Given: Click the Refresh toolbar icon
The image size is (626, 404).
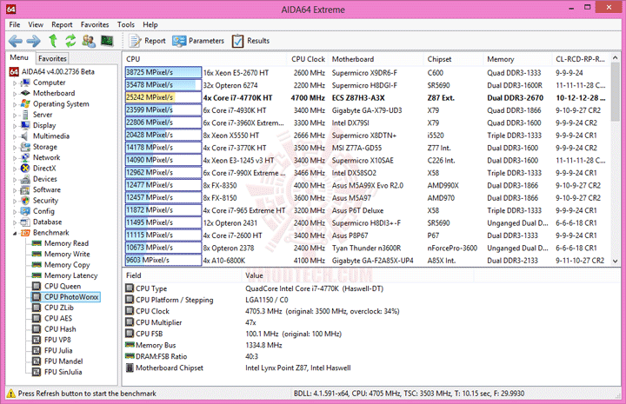Looking at the screenshot, I should 70,41.
